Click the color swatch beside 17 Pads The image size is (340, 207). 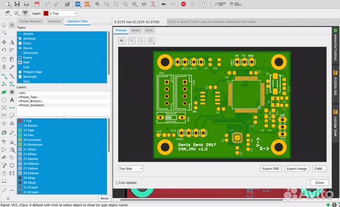pyautogui.click(x=20, y=131)
